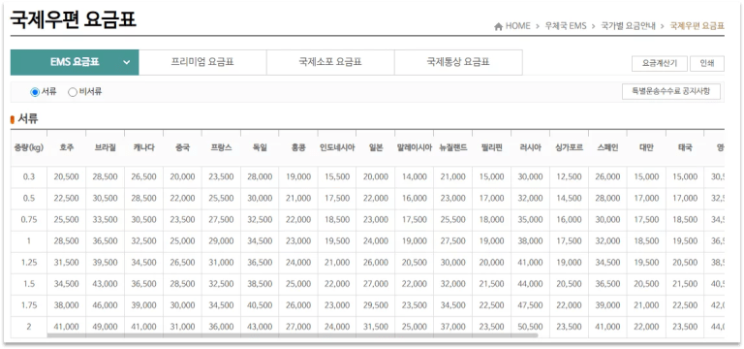Open 우체국 EMS breadcrumb link

(x=566, y=26)
